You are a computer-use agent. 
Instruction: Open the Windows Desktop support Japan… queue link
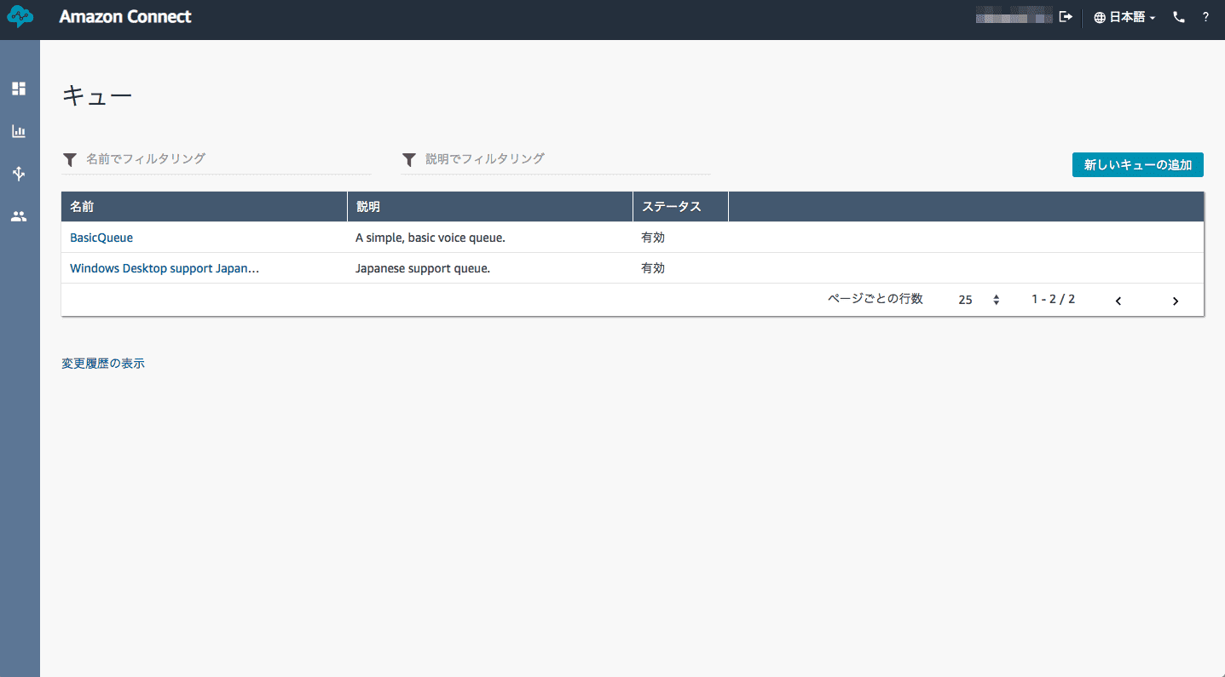165,268
